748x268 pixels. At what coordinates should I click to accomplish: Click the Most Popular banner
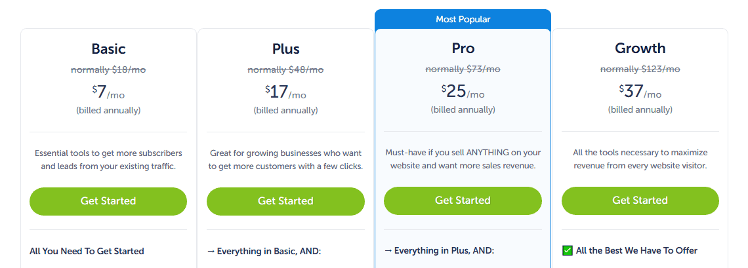[x=463, y=20]
